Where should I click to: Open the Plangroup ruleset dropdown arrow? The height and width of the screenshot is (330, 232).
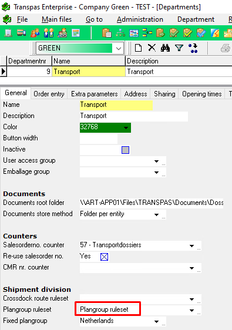pos(191,311)
